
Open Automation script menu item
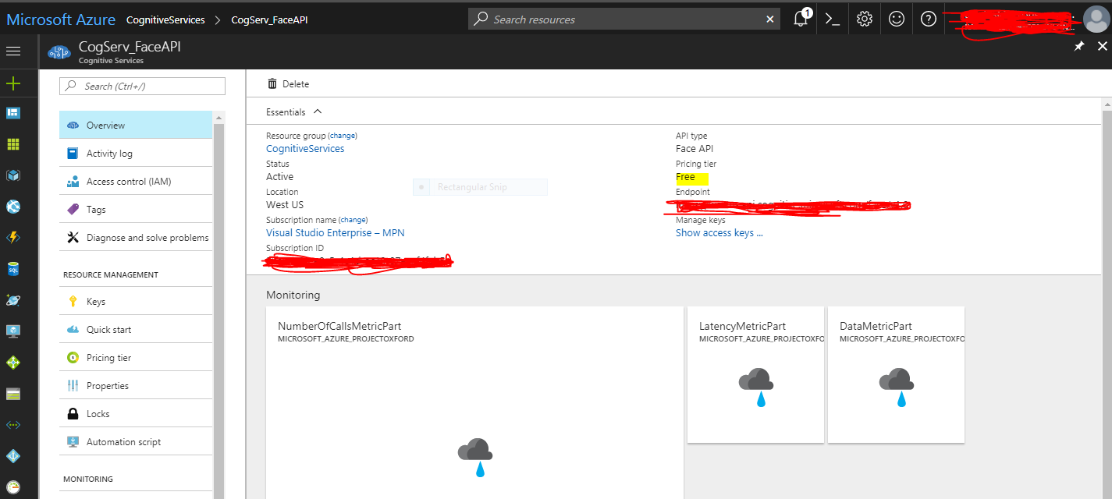136,441
